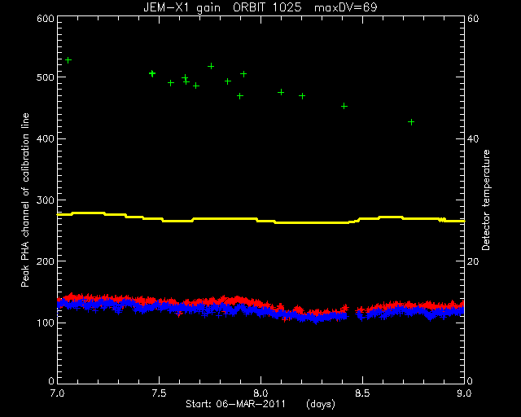The height and width of the screenshot is (417, 521).
Task: Click the green marker near day 7.05
Action: [x=68, y=60]
